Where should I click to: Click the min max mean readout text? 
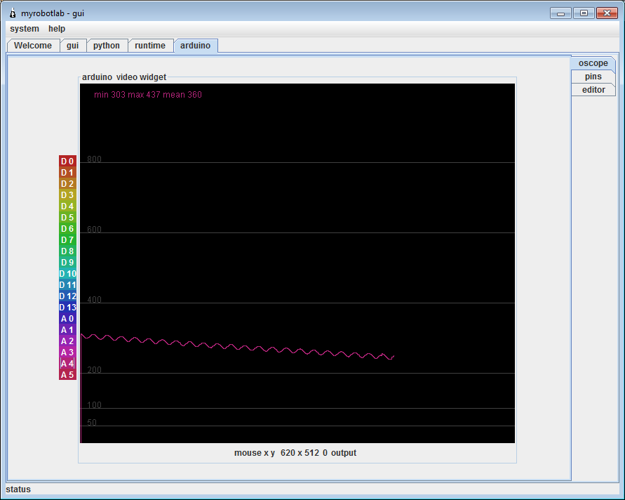pyautogui.click(x=148, y=95)
